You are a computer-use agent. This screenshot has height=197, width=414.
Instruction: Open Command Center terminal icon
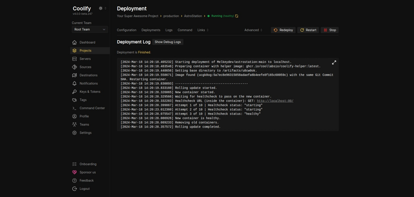75,108
